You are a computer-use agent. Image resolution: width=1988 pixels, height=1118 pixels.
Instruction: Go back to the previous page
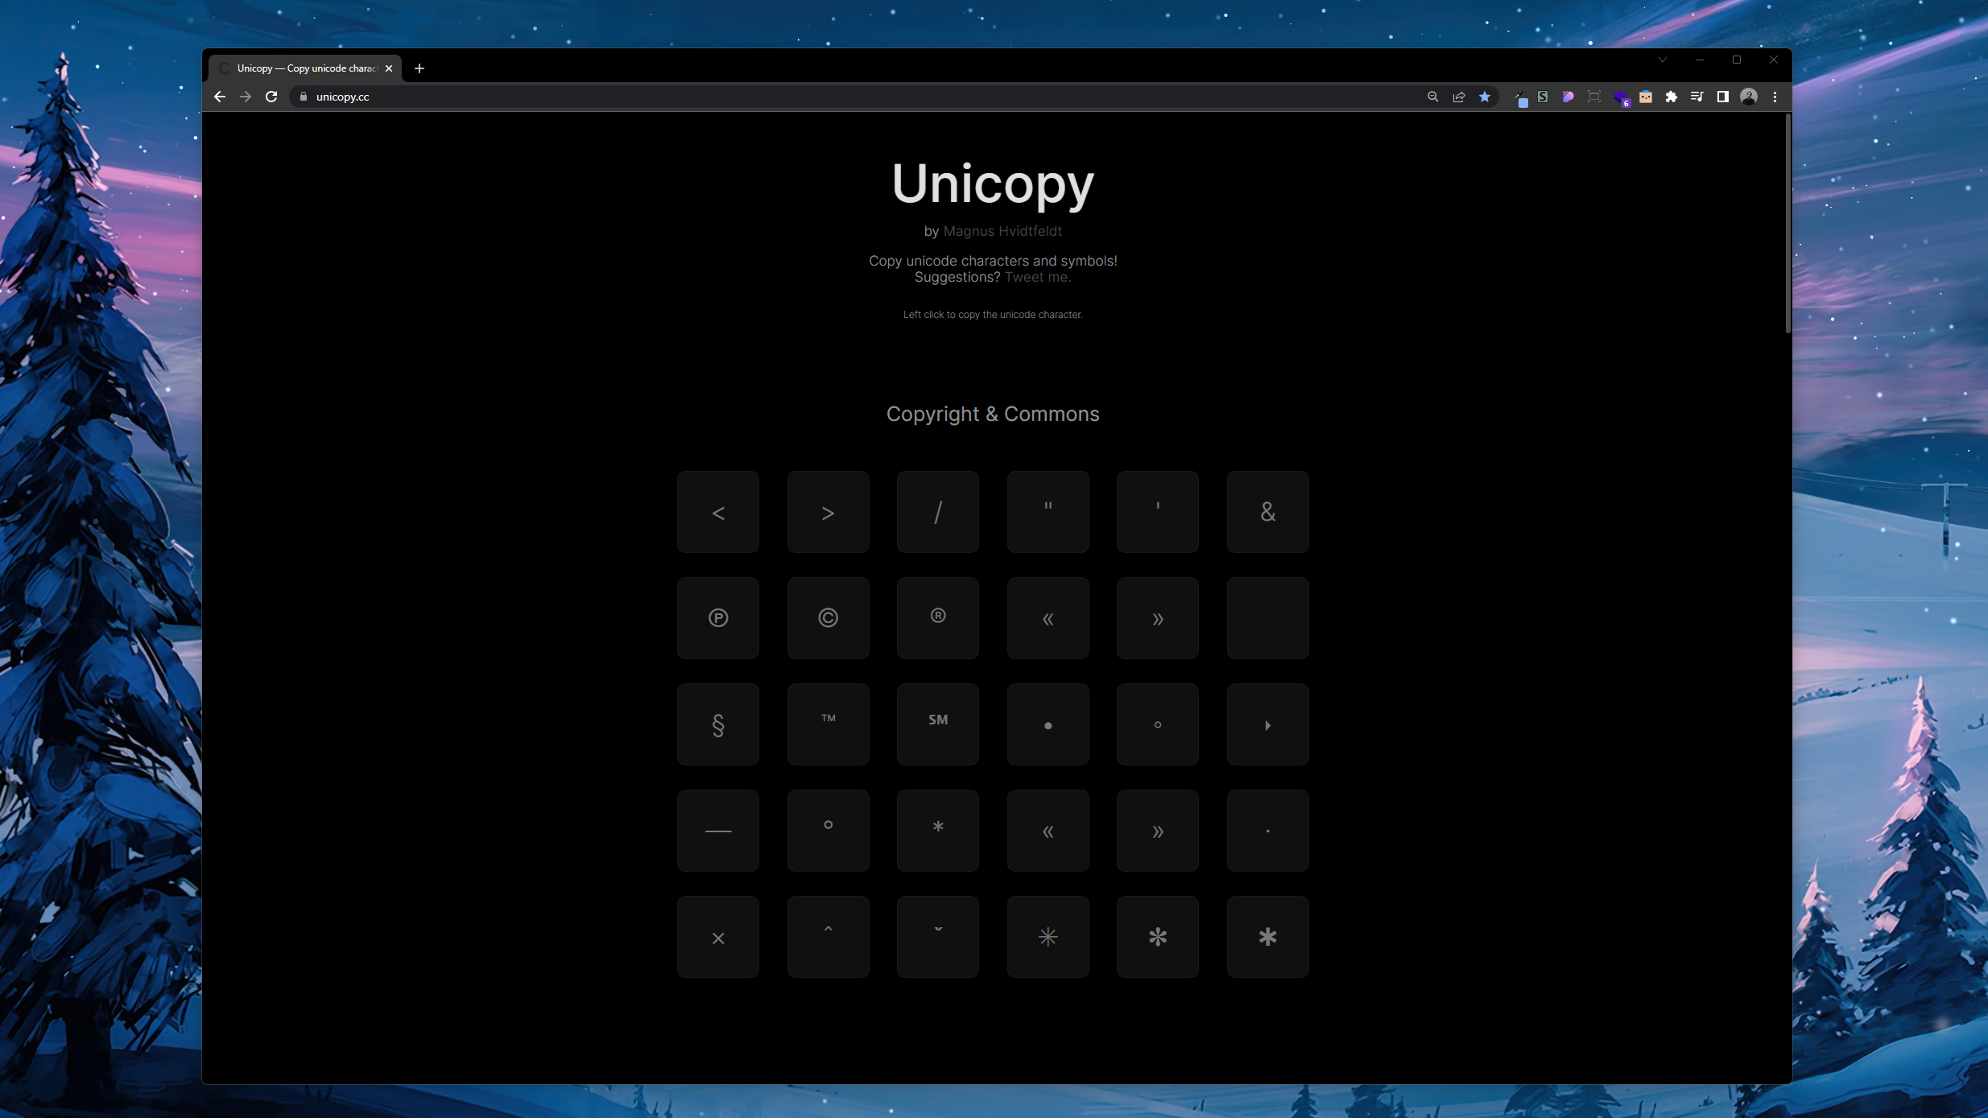point(220,97)
